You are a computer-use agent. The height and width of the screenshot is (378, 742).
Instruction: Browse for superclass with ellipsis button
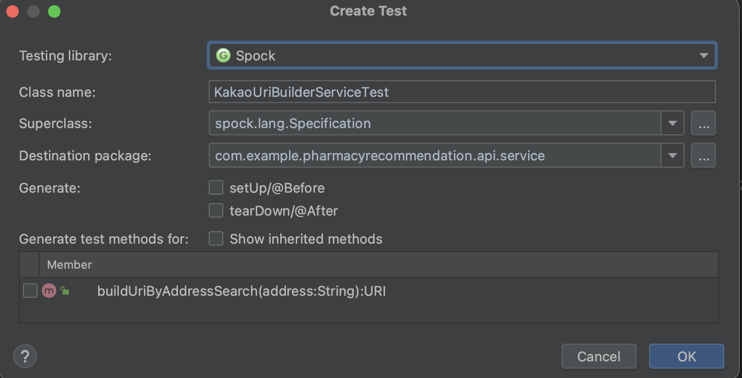703,123
